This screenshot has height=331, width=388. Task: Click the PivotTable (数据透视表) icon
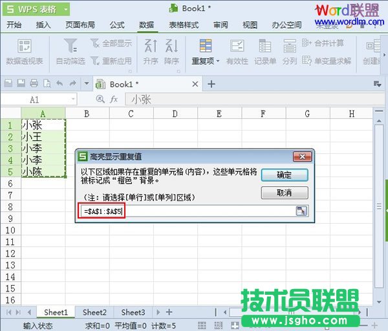point(24,47)
